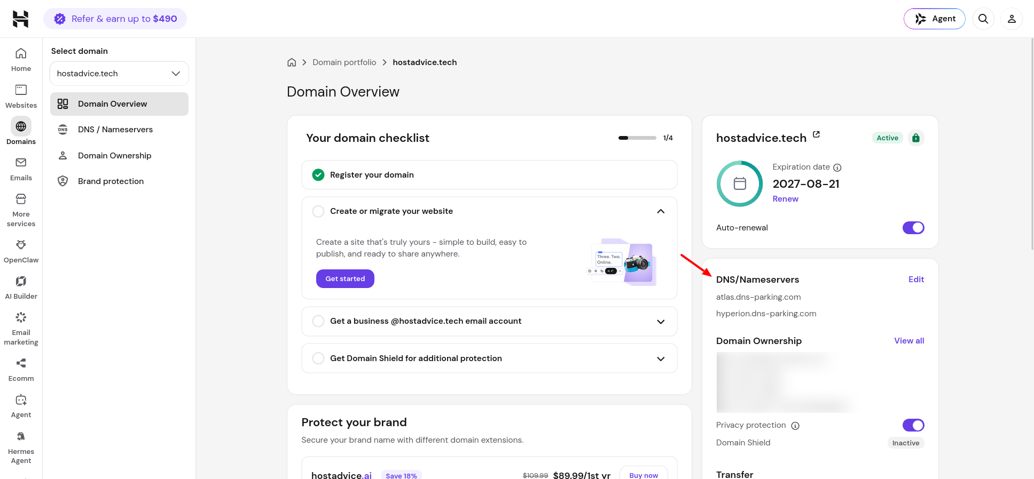Click hyperion.dns-parking.com nameserver text
Screen dimensions: 1034x479
pyautogui.click(x=766, y=314)
